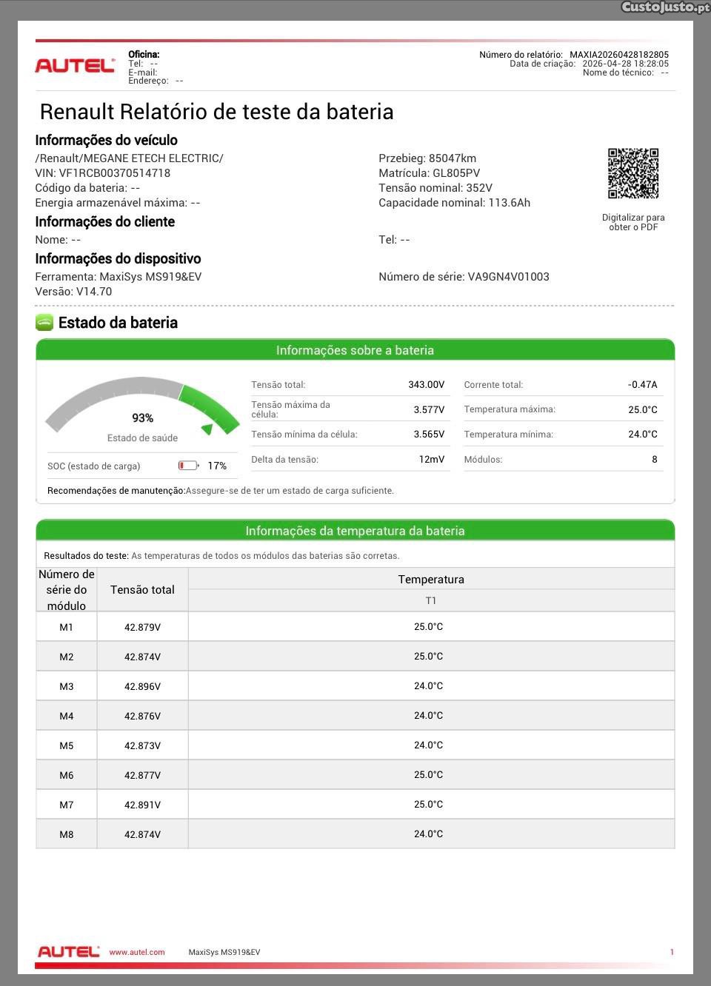The width and height of the screenshot is (711, 986).
Task: Click the 'Informações do dispositivo' heading
Action: click(x=118, y=258)
